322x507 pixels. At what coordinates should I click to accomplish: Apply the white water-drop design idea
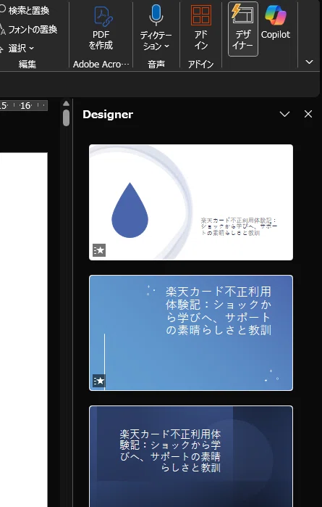click(x=191, y=202)
